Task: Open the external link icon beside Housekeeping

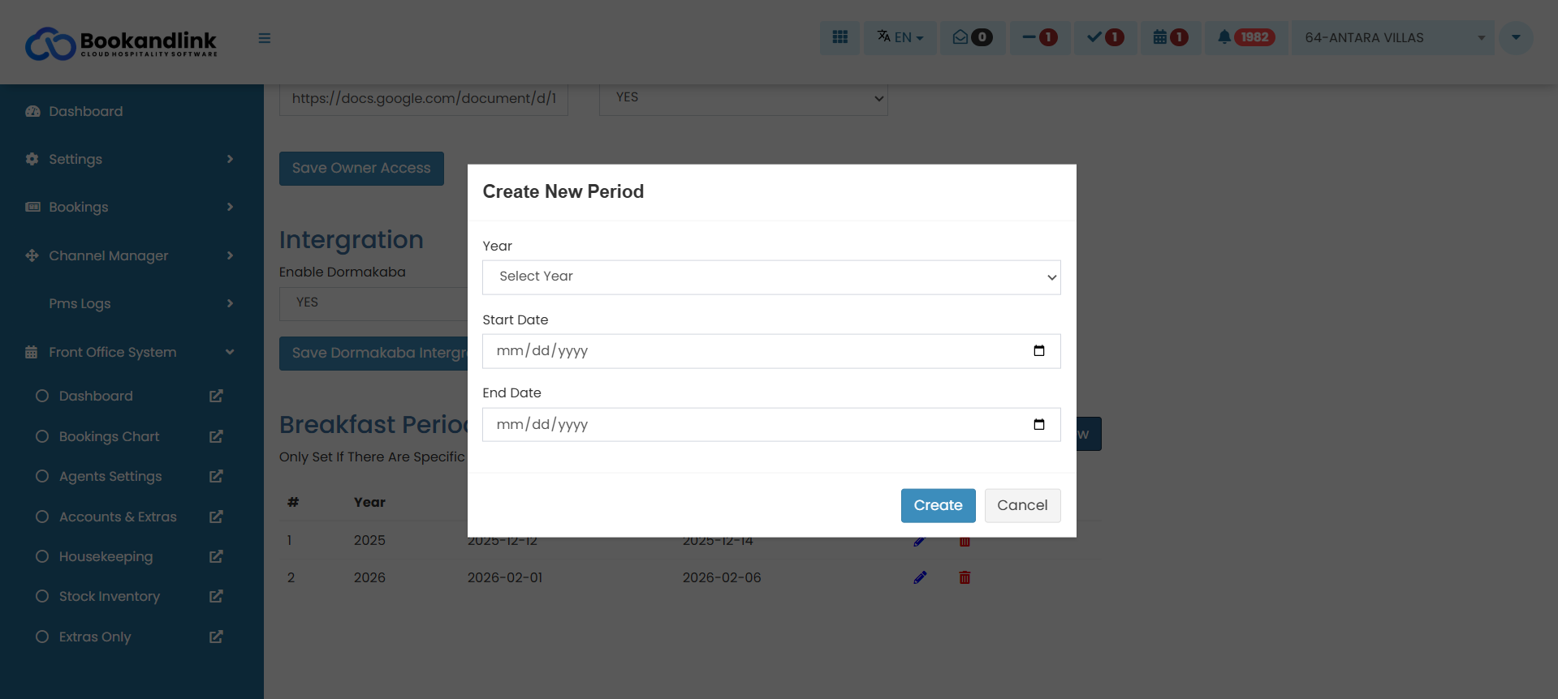Action: coord(215,556)
